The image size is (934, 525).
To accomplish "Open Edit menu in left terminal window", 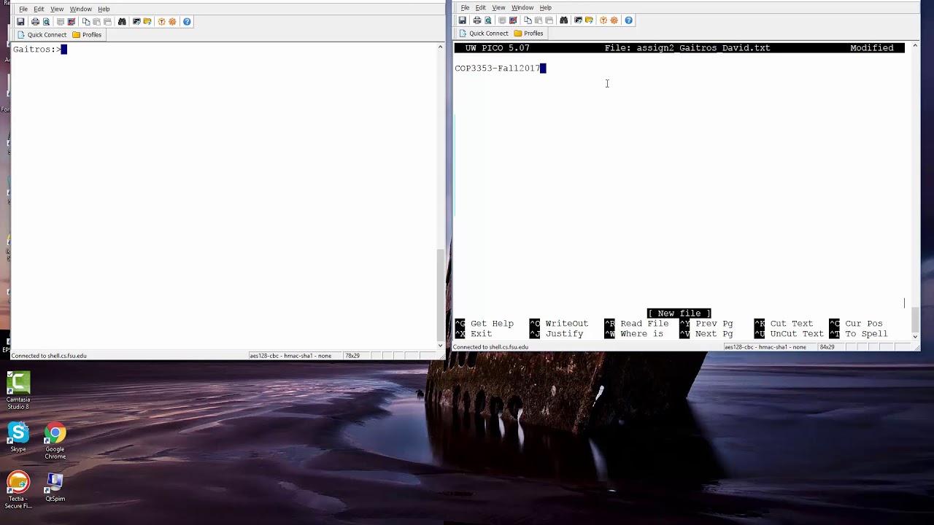I will click(39, 9).
